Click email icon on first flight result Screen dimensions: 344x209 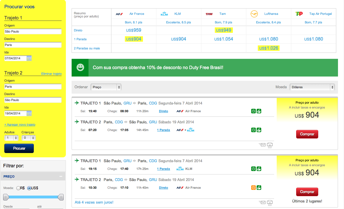pos(262,145)
